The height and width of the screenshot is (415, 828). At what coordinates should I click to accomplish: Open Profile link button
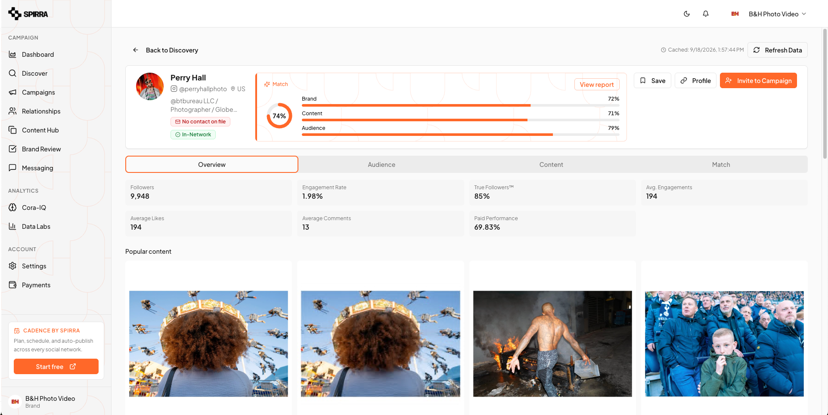[x=695, y=80]
